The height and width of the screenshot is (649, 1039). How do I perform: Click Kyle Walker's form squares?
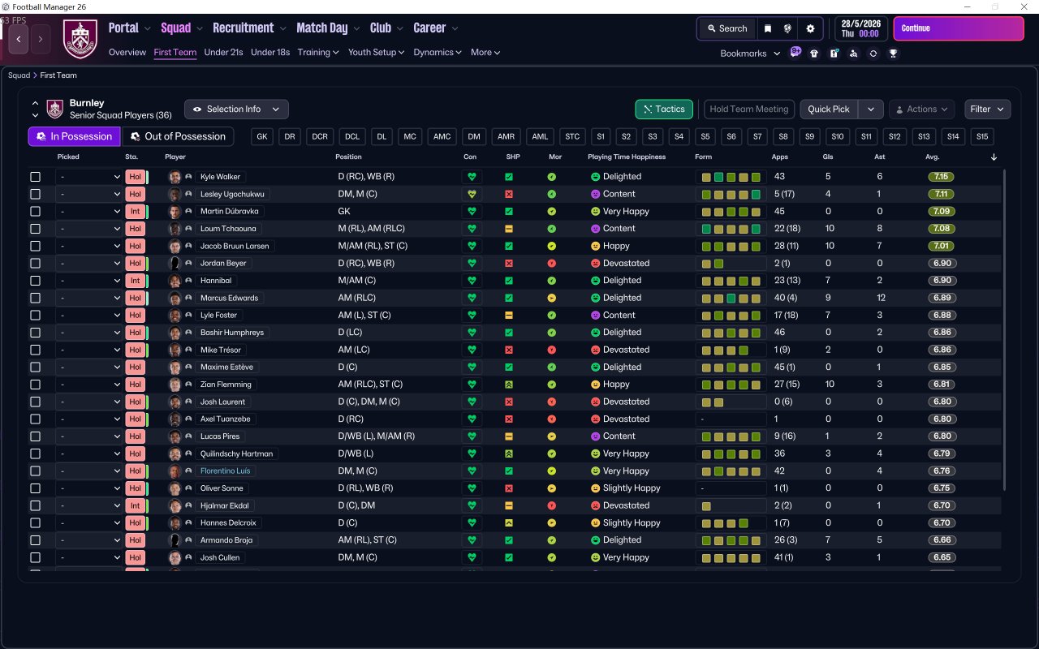[731, 177]
